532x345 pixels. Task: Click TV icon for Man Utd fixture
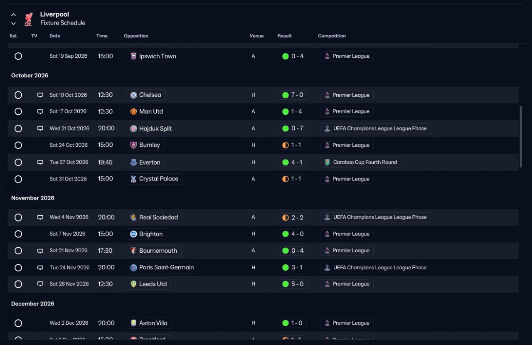40,112
